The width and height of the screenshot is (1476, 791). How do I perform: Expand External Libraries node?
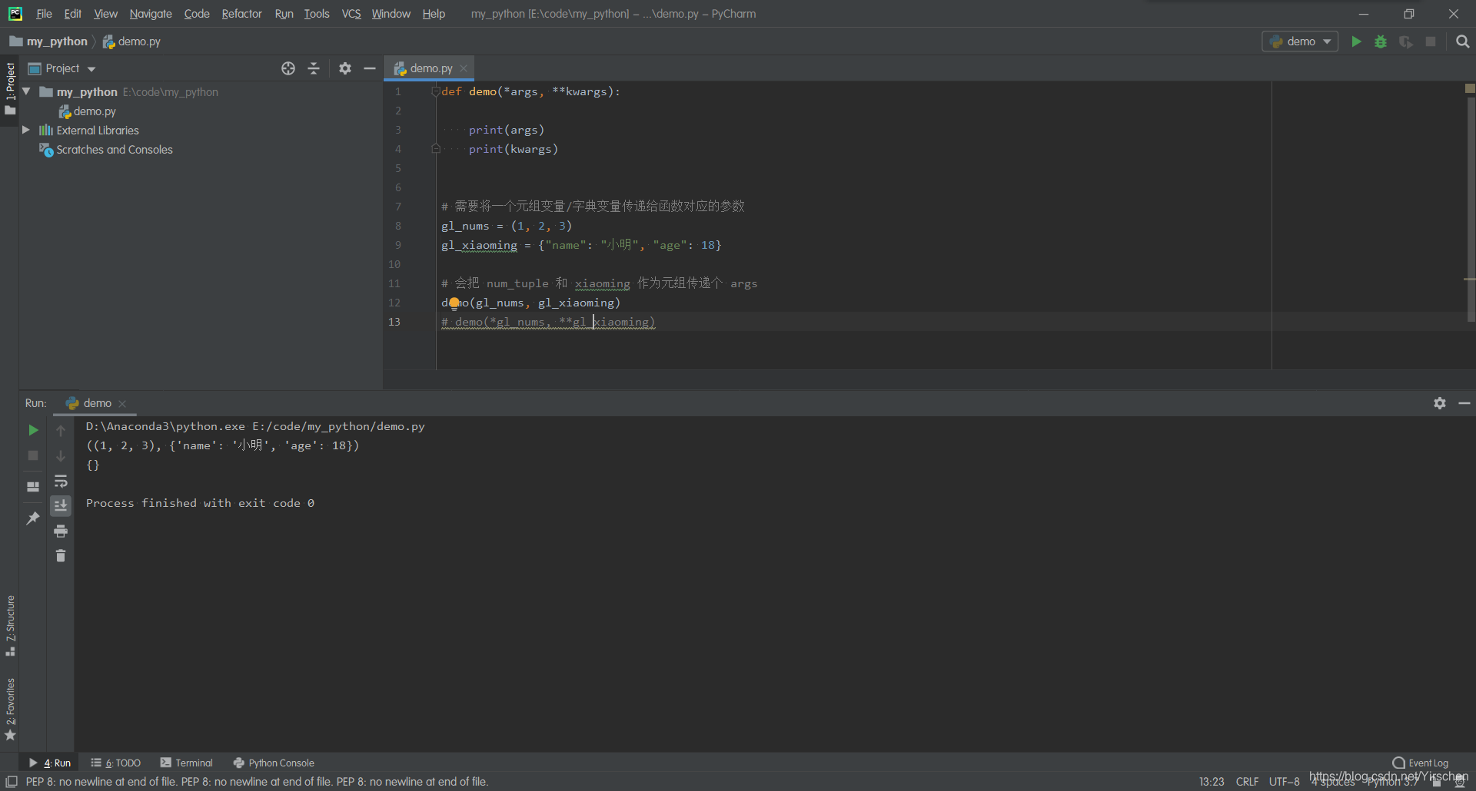click(26, 130)
